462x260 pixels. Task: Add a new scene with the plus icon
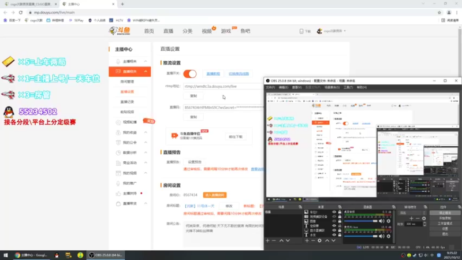[267, 240]
